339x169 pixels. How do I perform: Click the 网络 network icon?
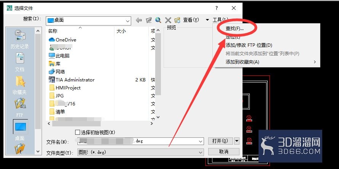click(x=52, y=72)
